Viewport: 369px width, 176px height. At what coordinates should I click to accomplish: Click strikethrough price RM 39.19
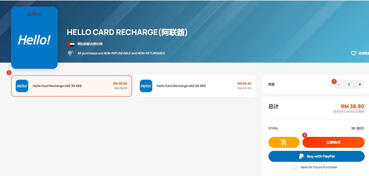pyautogui.click(x=121, y=88)
